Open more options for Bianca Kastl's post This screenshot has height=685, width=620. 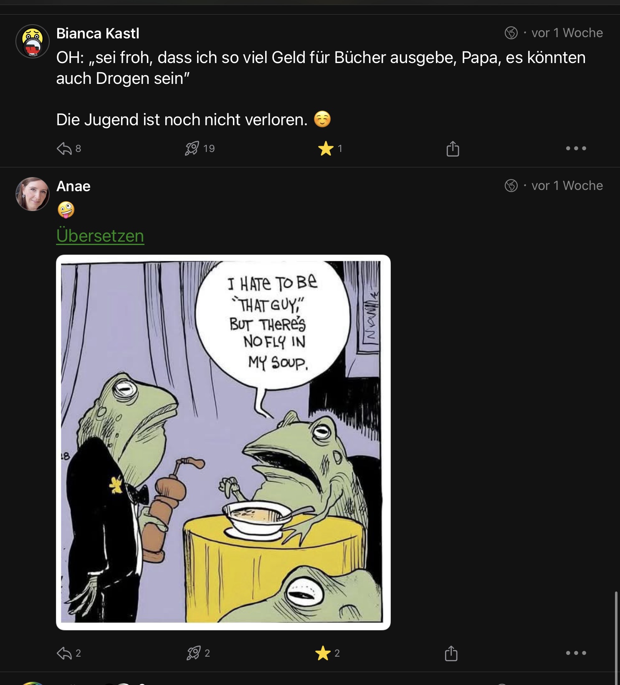[x=576, y=149]
